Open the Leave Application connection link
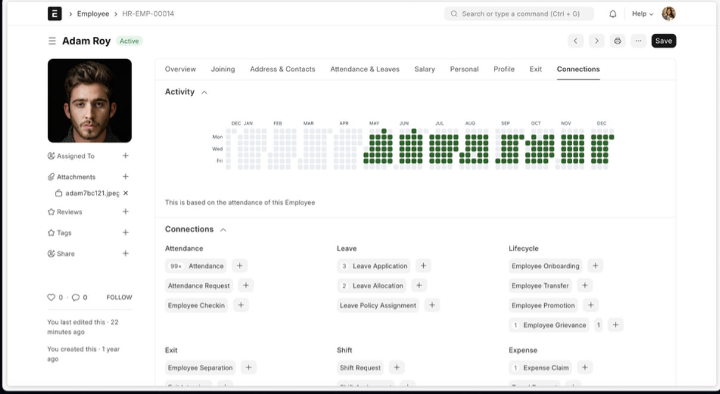This screenshot has height=394, width=720. tap(380, 266)
